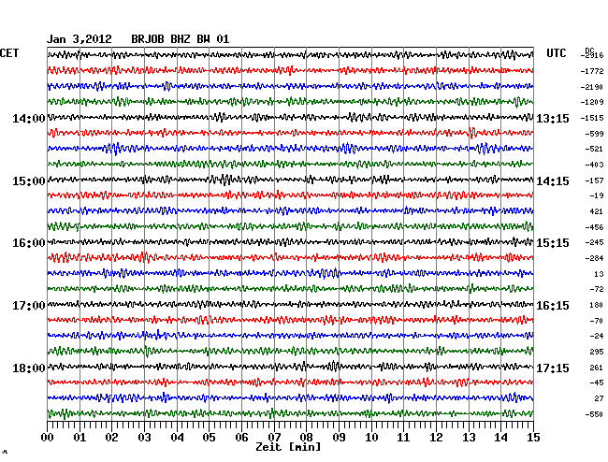This screenshot has height=462, width=608.
Task: Select the "16:00" CET time label
Action: [x=29, y=243]
